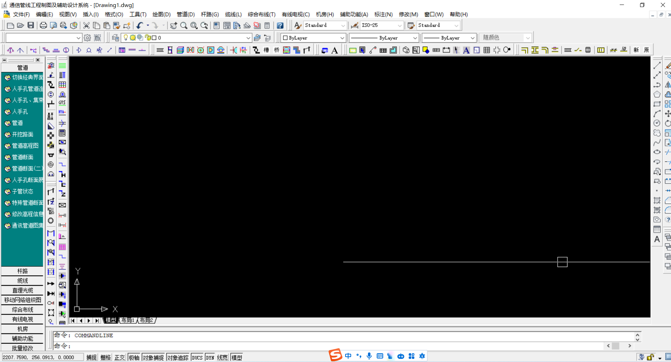
Task: Select the Line tool in right toolbar
Action: (x=657, y=66)
